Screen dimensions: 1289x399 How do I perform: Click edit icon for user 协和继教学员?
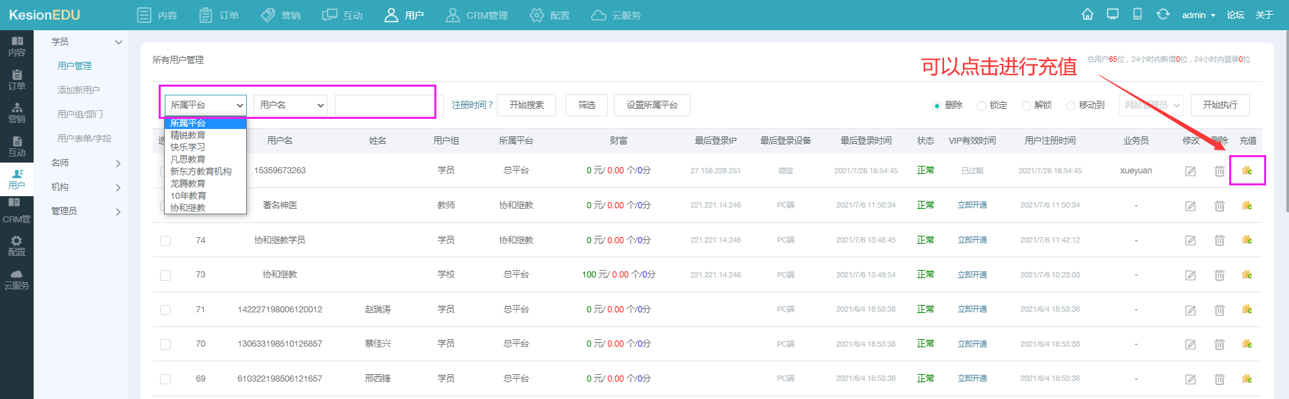click(1190, 240)
